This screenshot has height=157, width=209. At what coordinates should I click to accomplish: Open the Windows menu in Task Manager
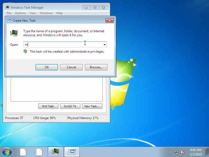[x=46, y=13]
